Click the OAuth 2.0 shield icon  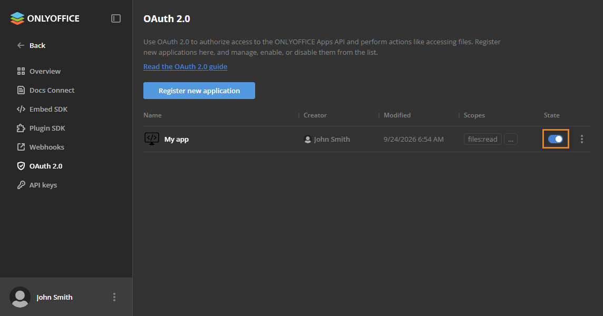pyautogui.click(x=21, y=166)
